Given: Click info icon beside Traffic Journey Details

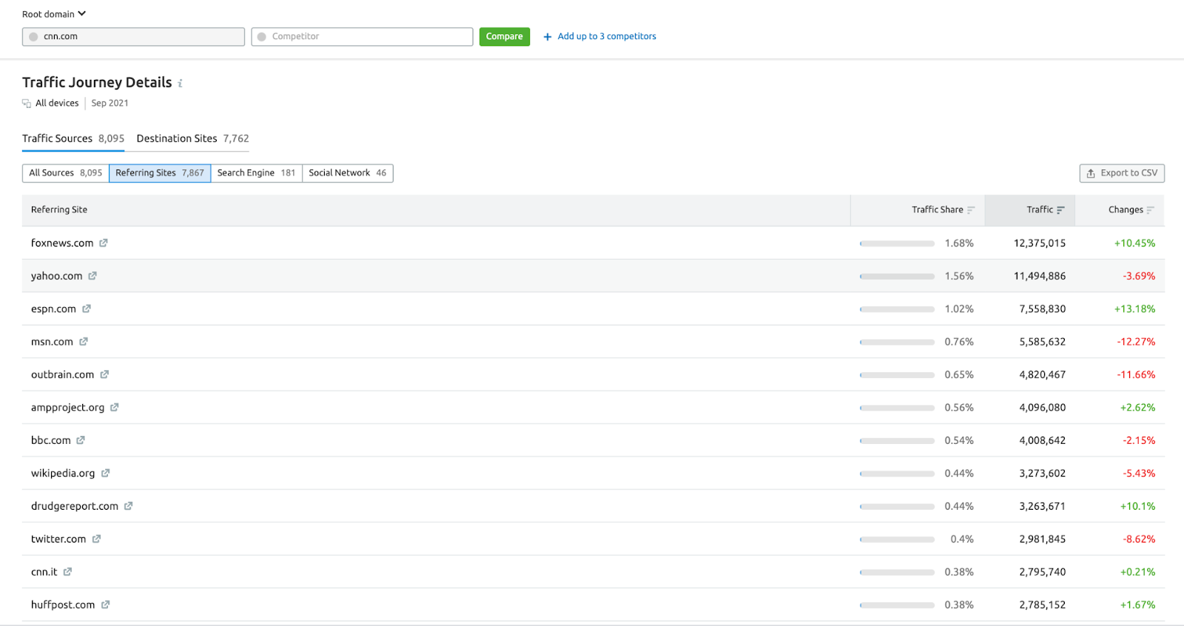Looking at the screenshot, I should [x=180, y=84].
